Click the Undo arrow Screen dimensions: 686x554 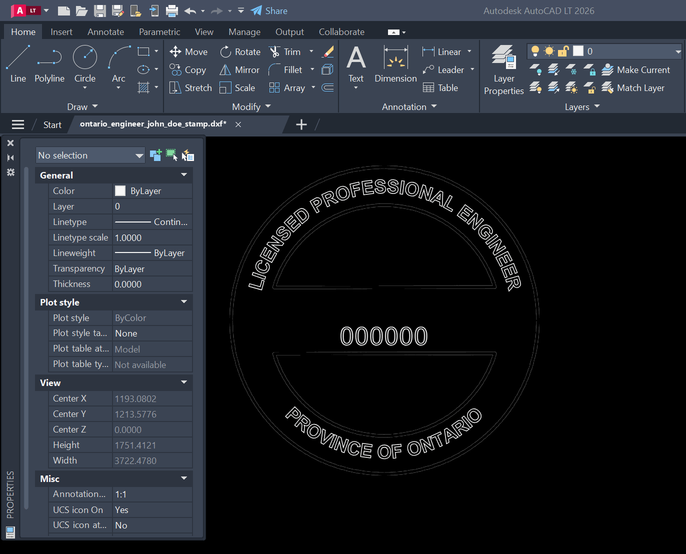[x=190, y=11]
